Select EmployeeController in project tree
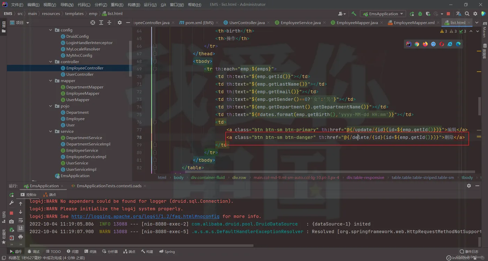Screen dimensions: 488x261 pos(85,68)
